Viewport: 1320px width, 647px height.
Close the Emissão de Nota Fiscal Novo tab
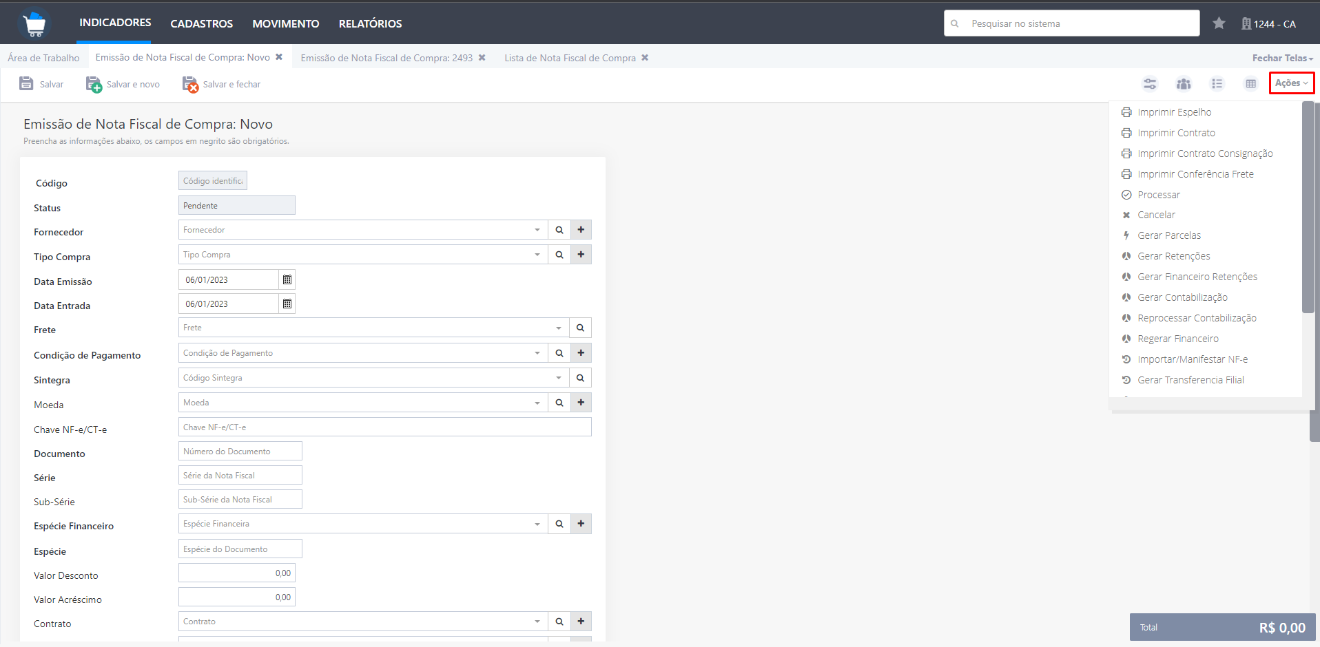279,57
